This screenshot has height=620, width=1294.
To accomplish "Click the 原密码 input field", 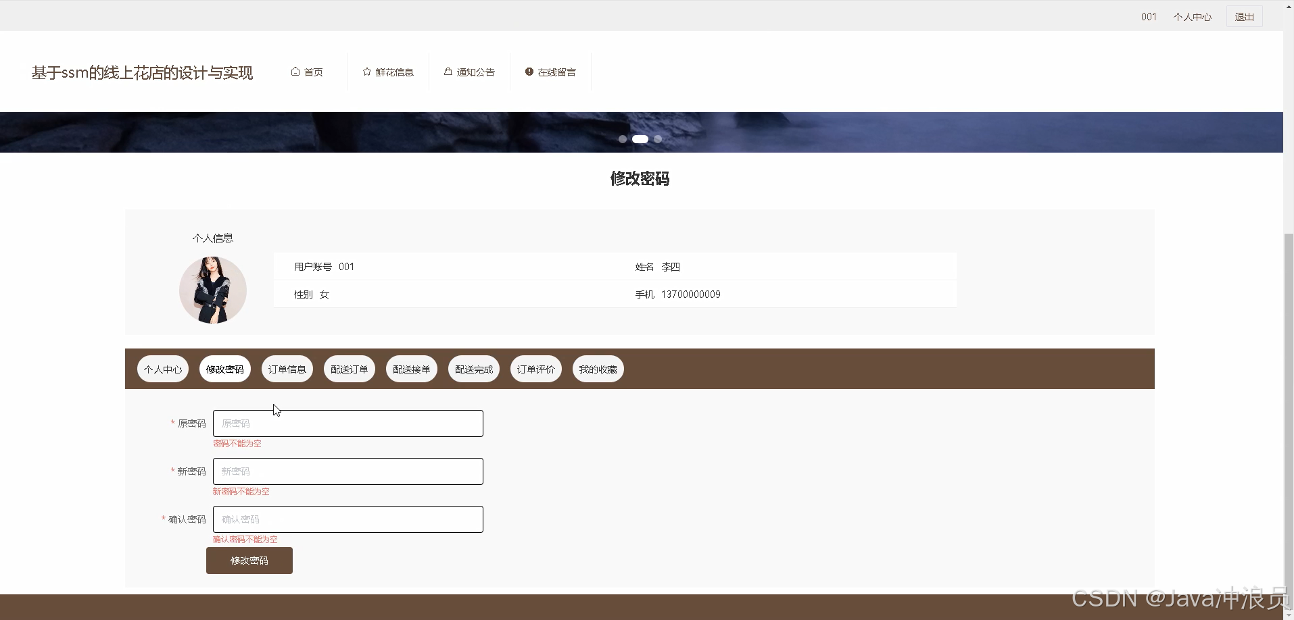I will point(348,423).
